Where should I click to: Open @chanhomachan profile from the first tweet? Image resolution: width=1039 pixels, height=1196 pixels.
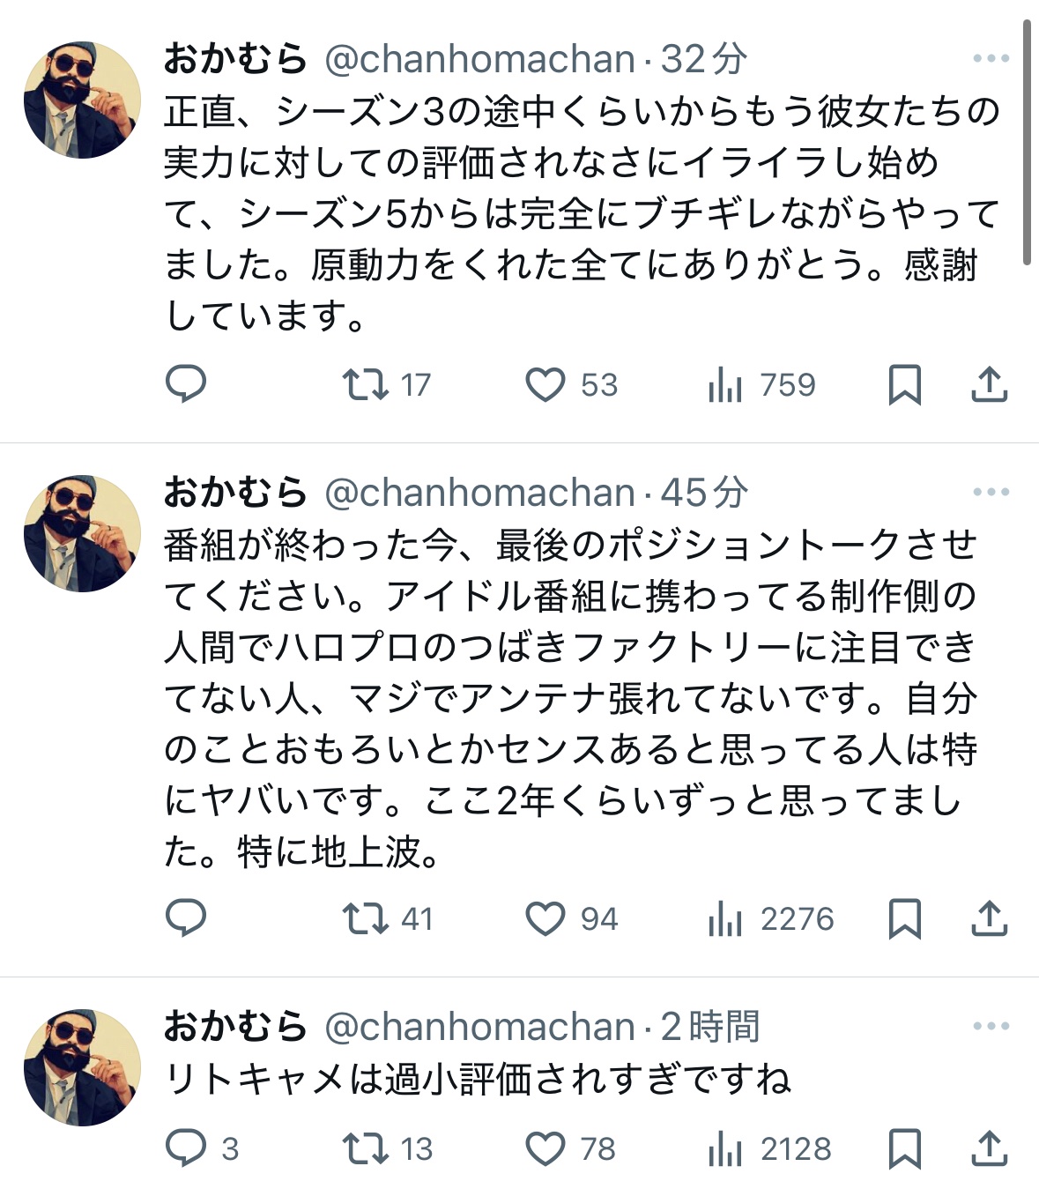(479, 59)
